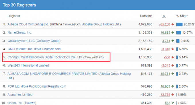195x105 pixels.
Task: Click the 2.50% share value
Action: tap(183, 86)
